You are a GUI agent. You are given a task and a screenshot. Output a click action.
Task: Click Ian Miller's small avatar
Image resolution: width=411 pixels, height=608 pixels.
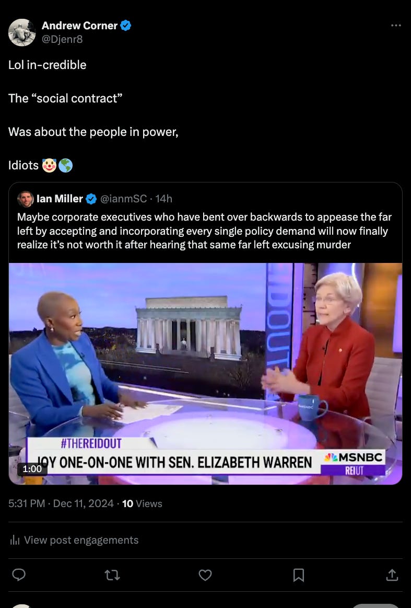[x=26, y=199]
